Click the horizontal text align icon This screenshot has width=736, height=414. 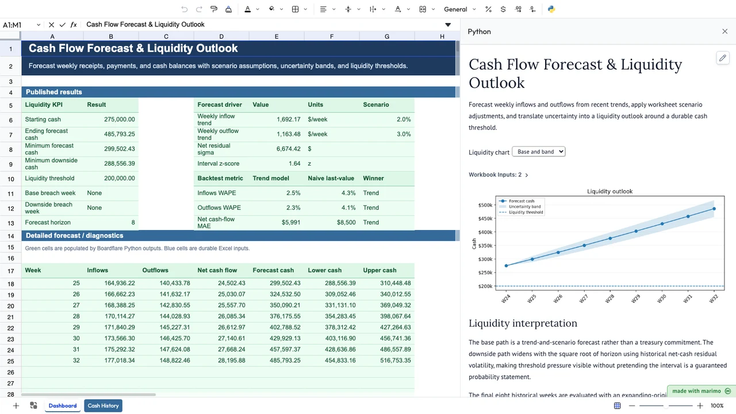pos(323,9)
